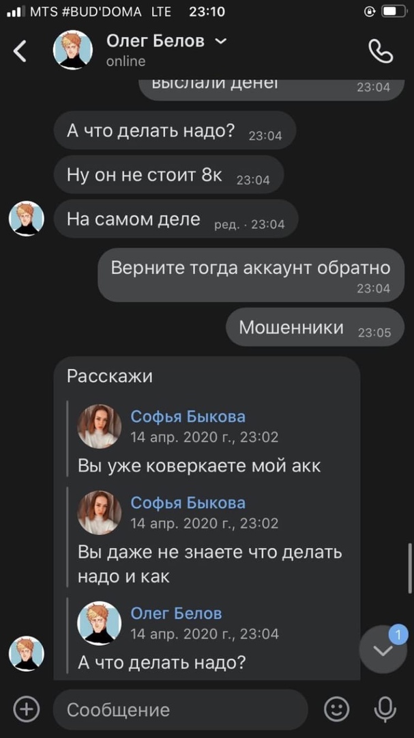Viewport: 414px width, 738px height.
Task: Expand the dropdown chevron next to Олег Белов
Action: (220, 42)
